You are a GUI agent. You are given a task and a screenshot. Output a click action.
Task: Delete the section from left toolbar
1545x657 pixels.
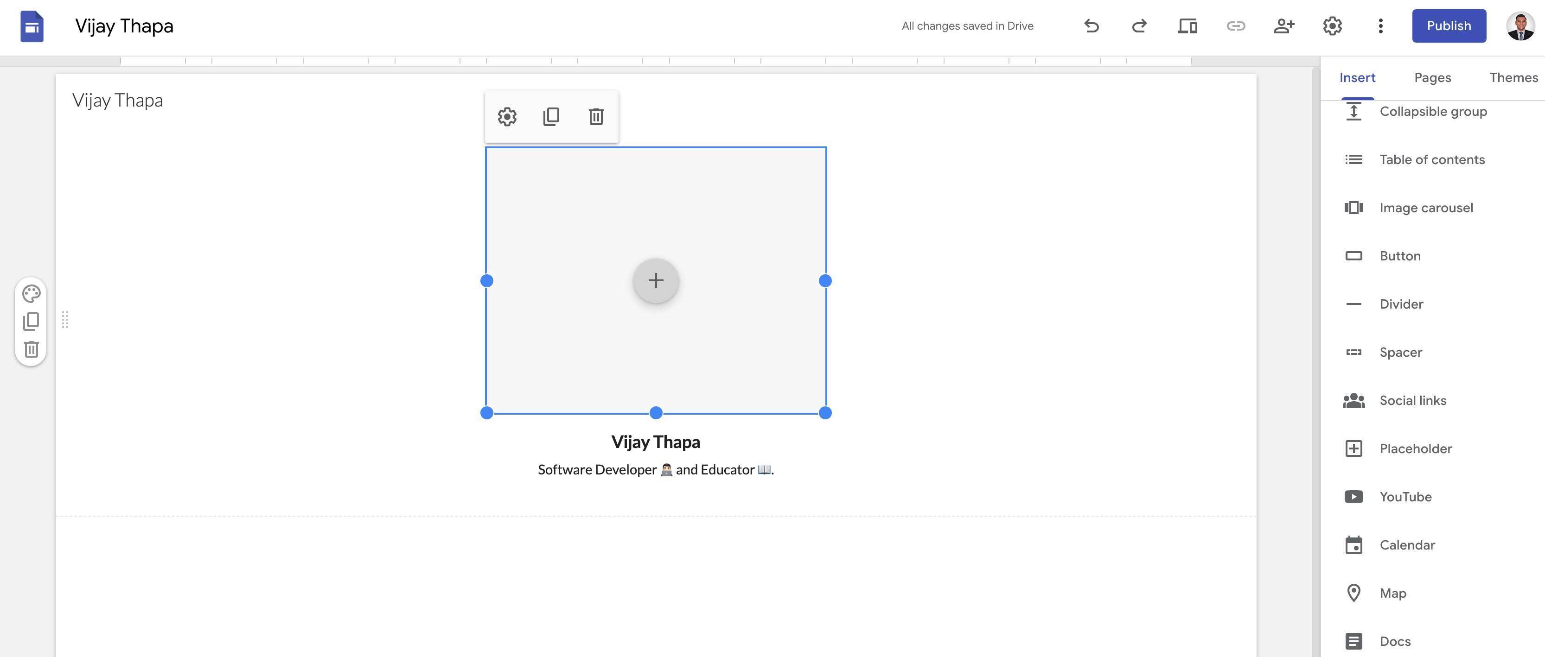pos(31,349)
